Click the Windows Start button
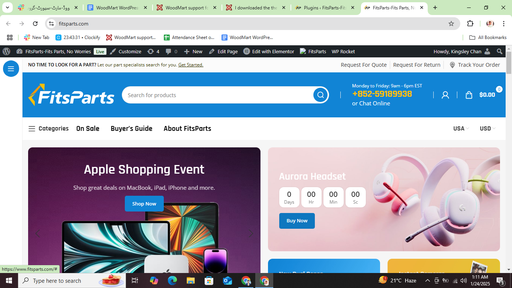The image size is (512, 288). [x=9, y=280]
